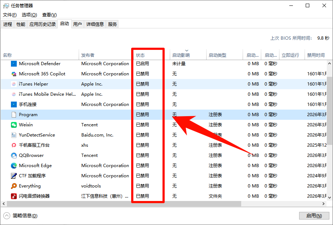Click the Microsoft Defender shield icon
Screen dimensions: 333x225
click(x=14, y=64)
